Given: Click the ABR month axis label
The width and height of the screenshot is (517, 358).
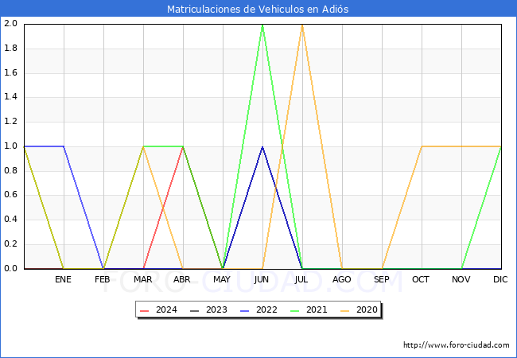Looking at the screenshot, I should (182, 279).
